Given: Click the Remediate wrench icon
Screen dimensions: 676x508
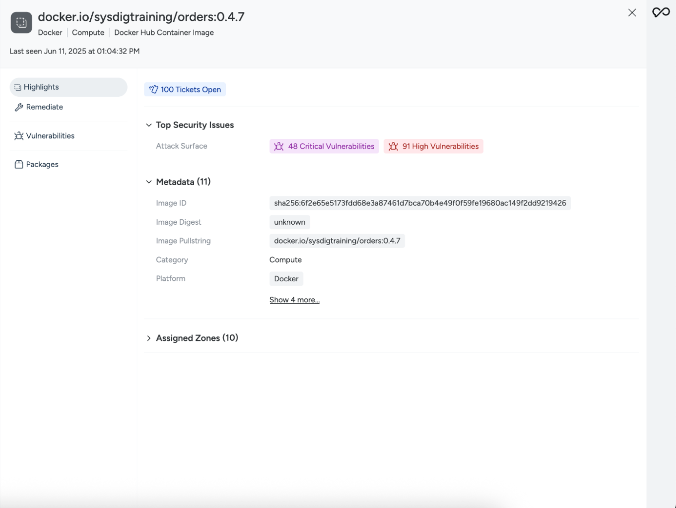Looking at the screenshot, I should coord(19,107).
